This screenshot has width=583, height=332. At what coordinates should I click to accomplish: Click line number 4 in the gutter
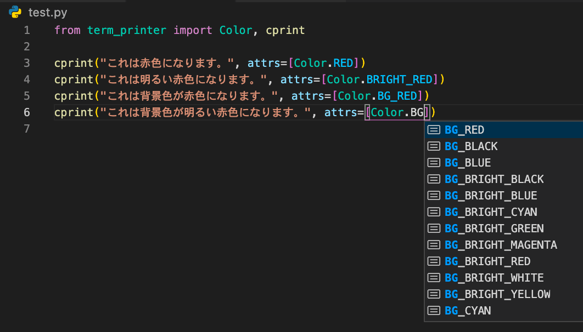click(x=27, y=79)
